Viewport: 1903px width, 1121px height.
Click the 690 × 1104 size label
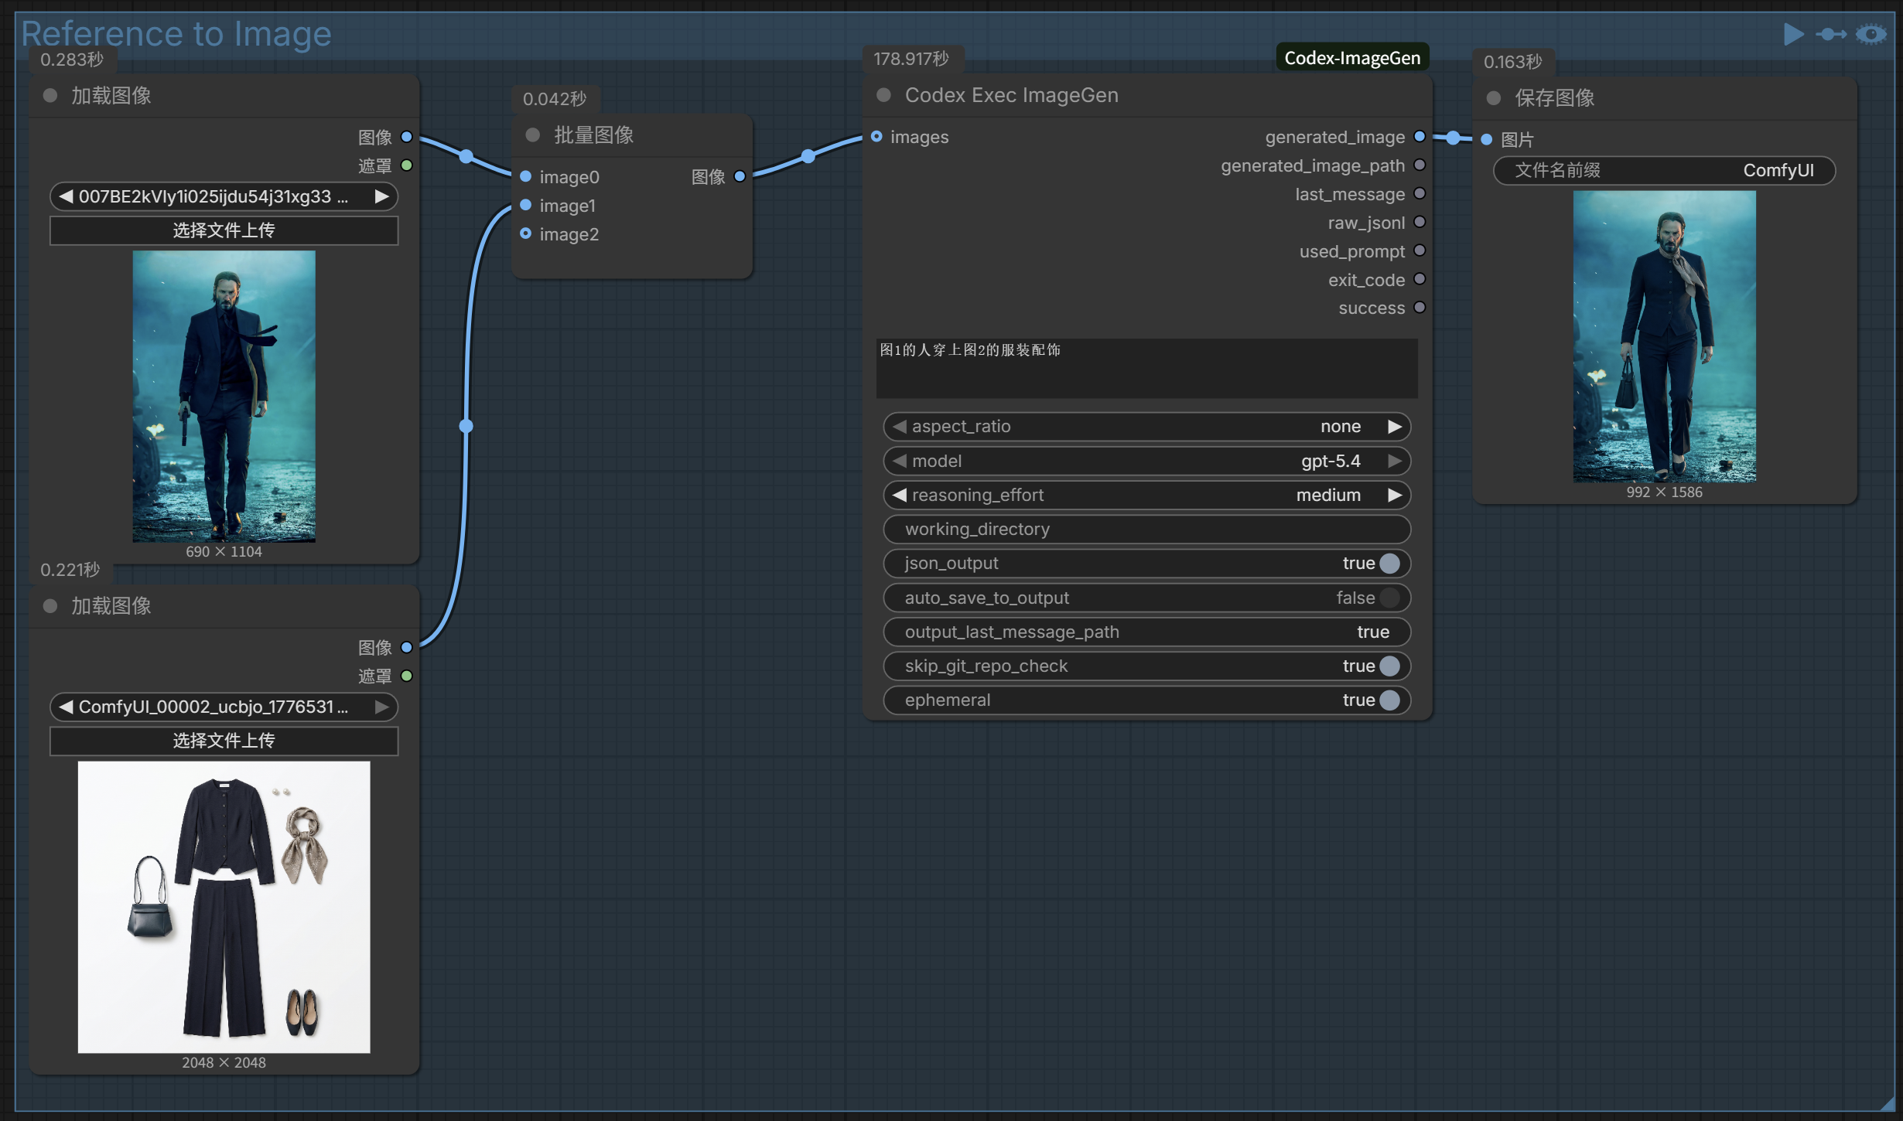[x=224, y=552]
